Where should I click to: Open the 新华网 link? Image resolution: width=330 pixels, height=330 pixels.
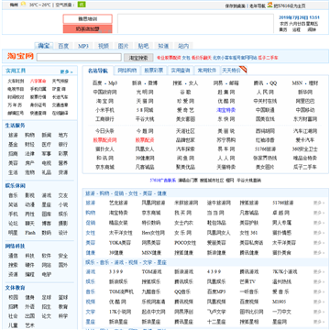coord(305,92)
